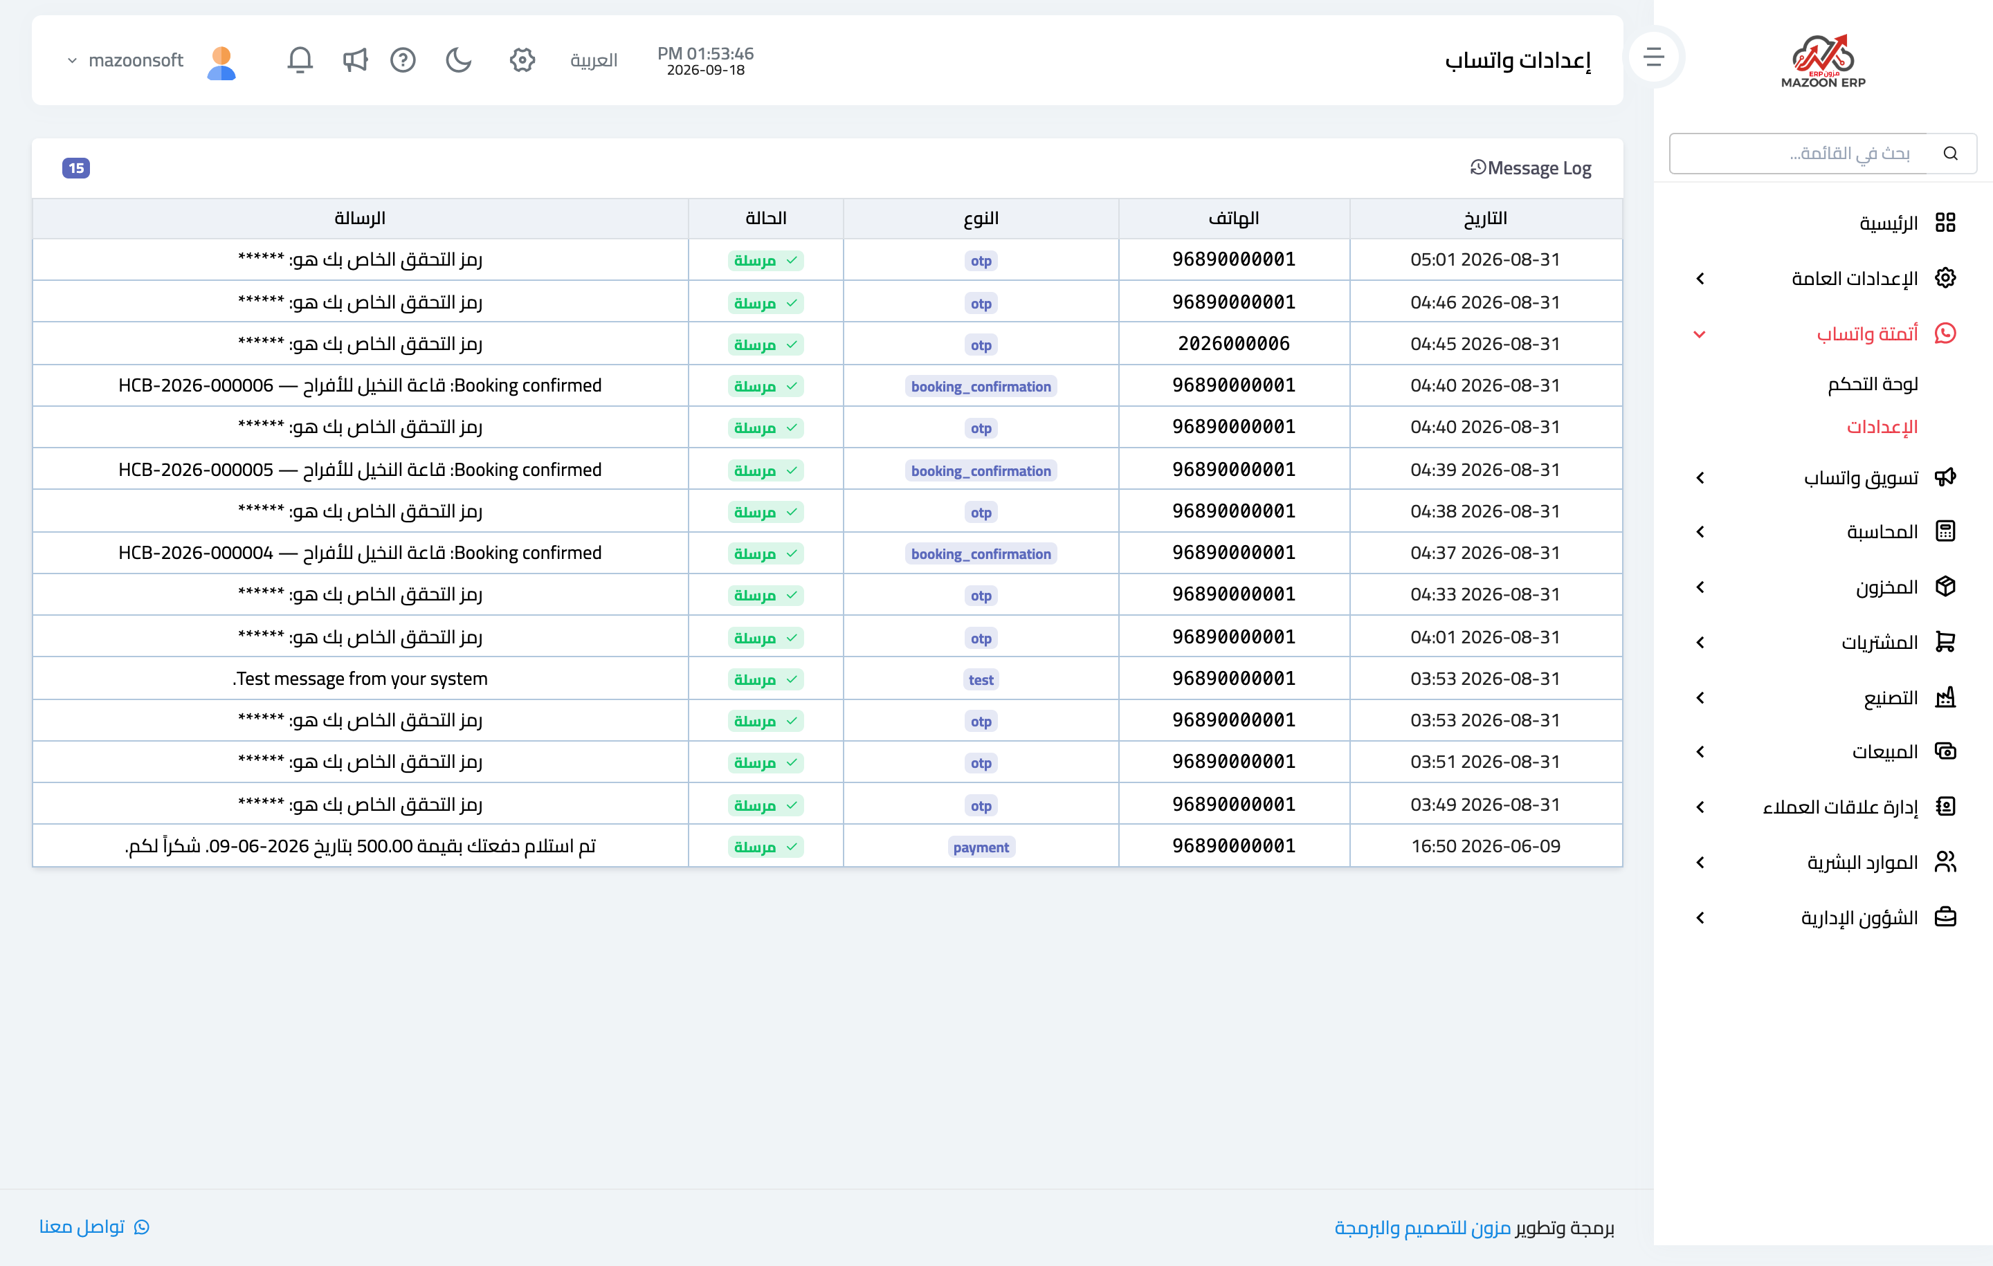Image resolution: width=1993 pixels, height=1266 pixels.
Task: Expand المخزون chevron
Action: [1700, 587]
